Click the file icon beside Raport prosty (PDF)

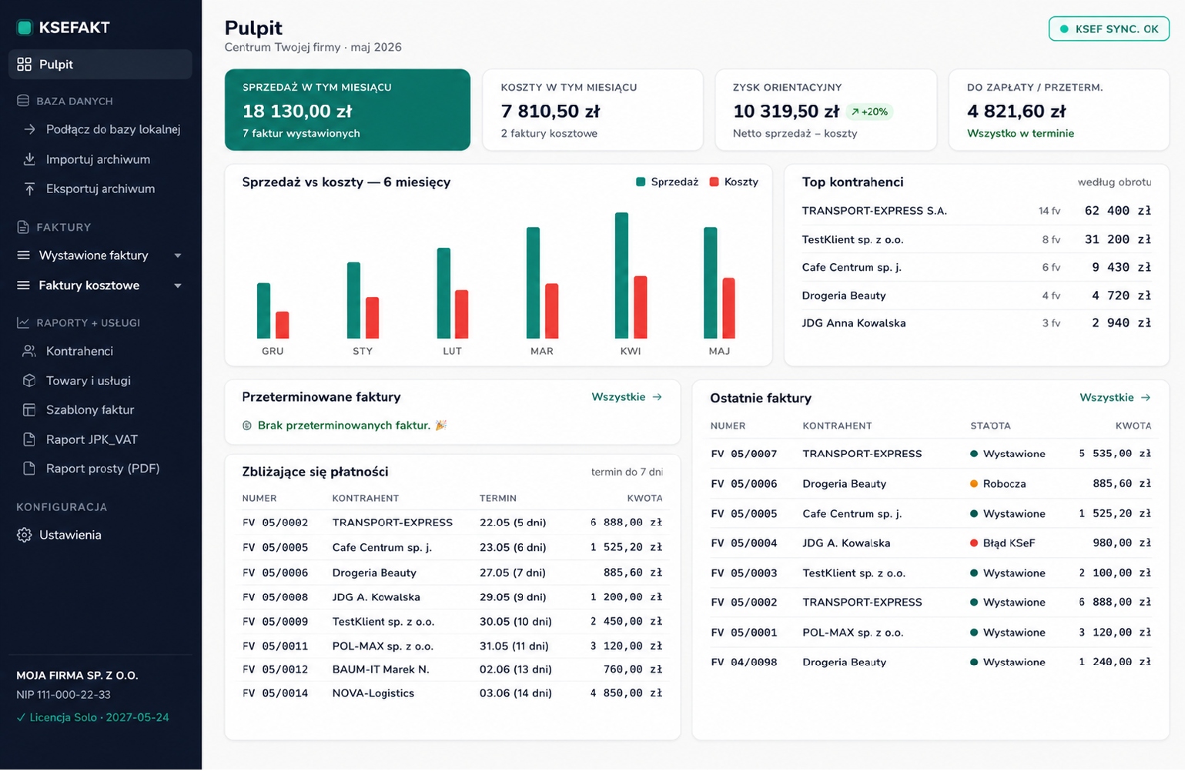(29, 469)
